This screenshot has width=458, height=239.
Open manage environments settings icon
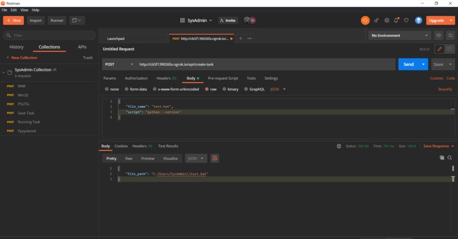click(x=451, y=35)
